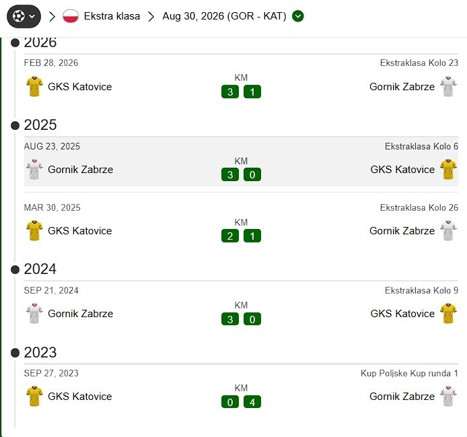467x437 pixels.
Task: Click the 0-4 score of the Kup Poljske match
Action: pos(242,402)
